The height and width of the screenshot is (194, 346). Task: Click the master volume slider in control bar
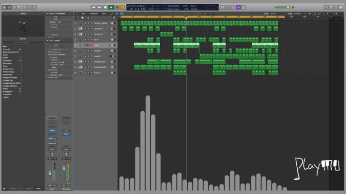coord(284,7)
